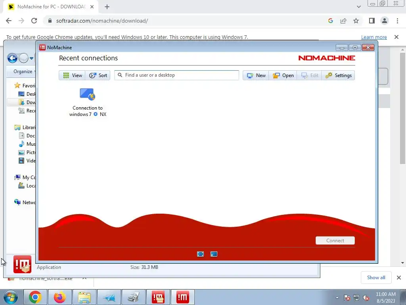The width and height of the screenshot is (406, 305).
Task: Open Videos library in Explorer
Action: [x=27, y=160]
